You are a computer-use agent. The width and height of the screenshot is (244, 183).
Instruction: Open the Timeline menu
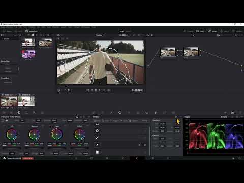[32, 27]
